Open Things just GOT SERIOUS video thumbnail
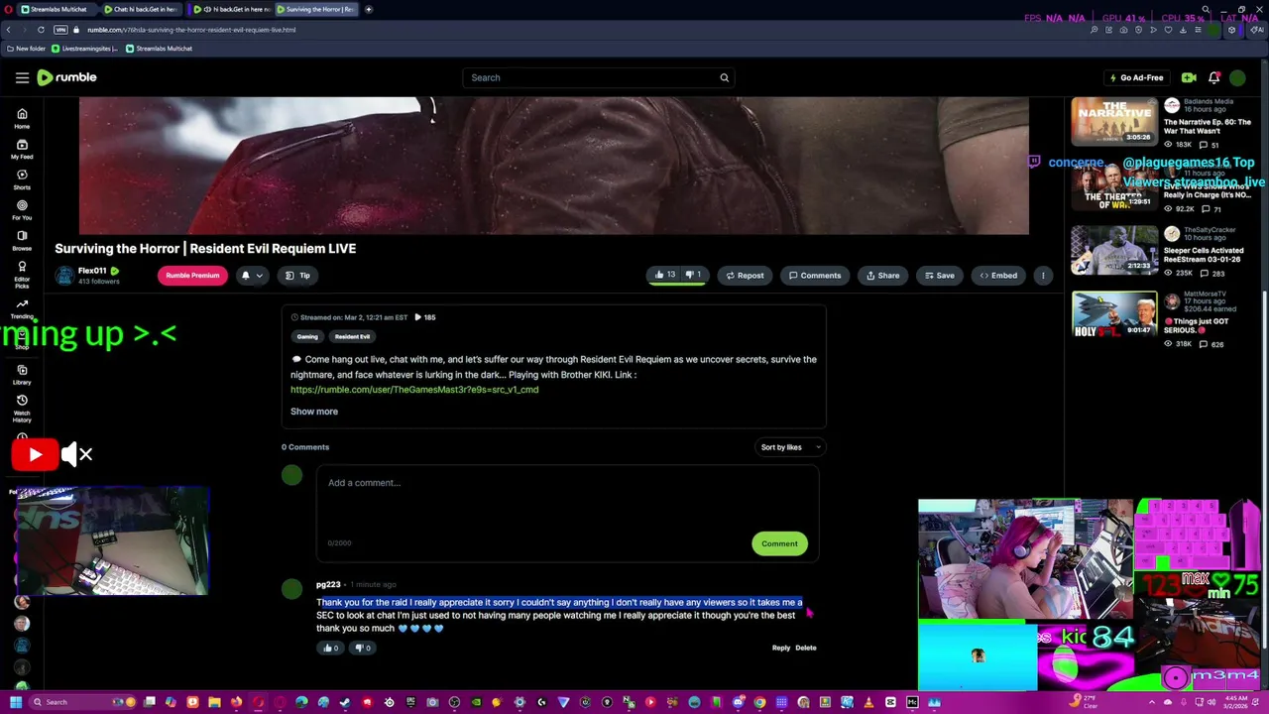 1113,315
